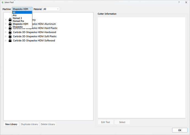Click the lock icon beside the Soft Plastic library

(x=10, y=36)
